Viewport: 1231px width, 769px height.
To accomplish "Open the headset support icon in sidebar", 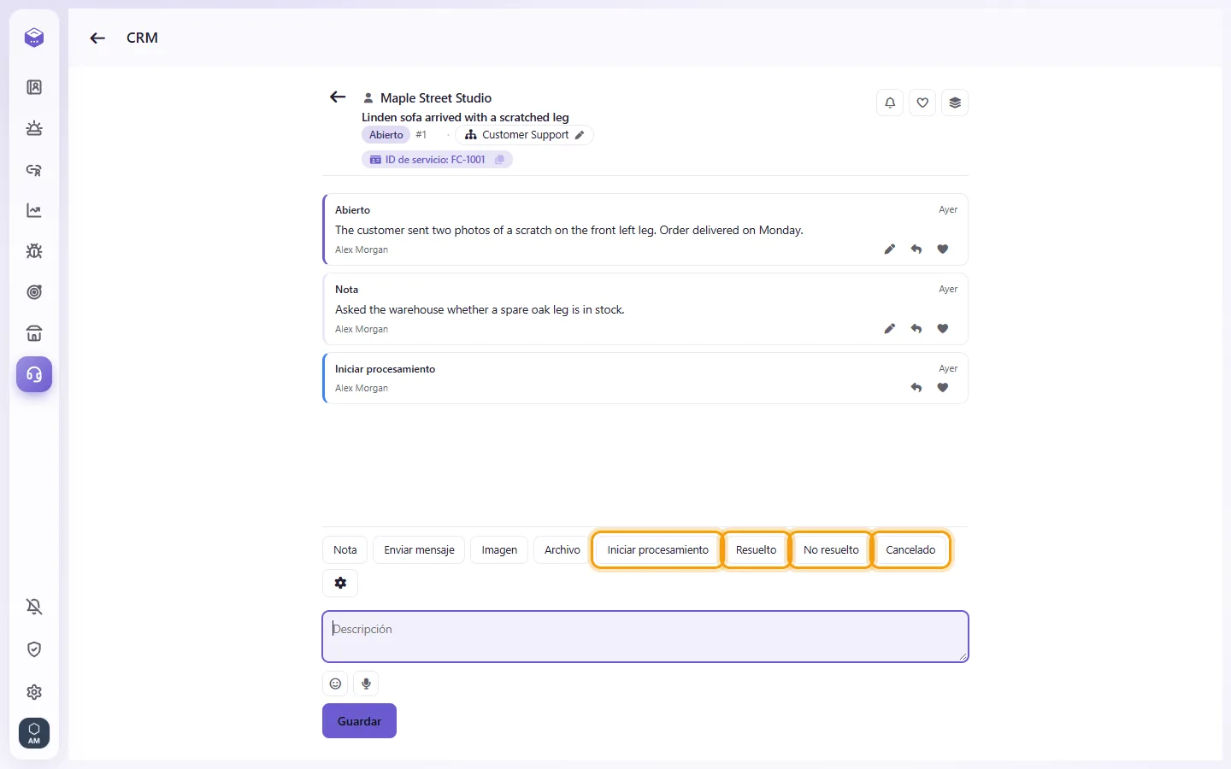I will click(34, 374).
